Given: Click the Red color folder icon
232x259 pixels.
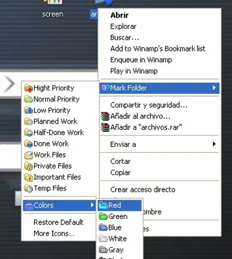Looking at the screenshot, I should pos(103,205).
